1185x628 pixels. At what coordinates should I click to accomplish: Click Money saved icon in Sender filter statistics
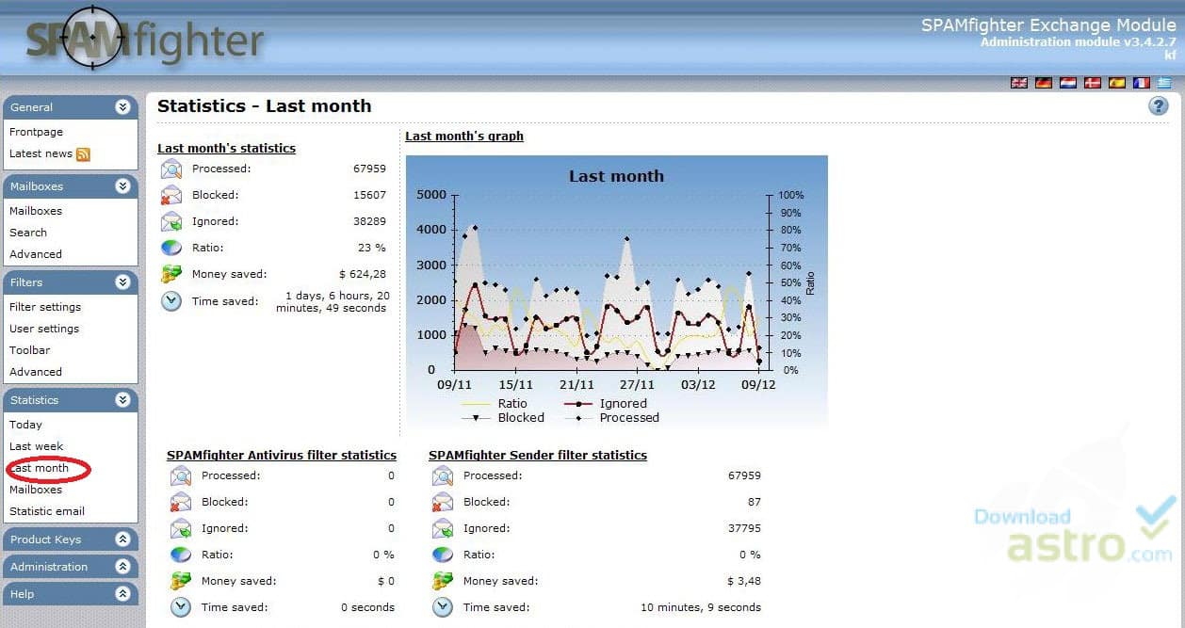[x=442, y=582]
